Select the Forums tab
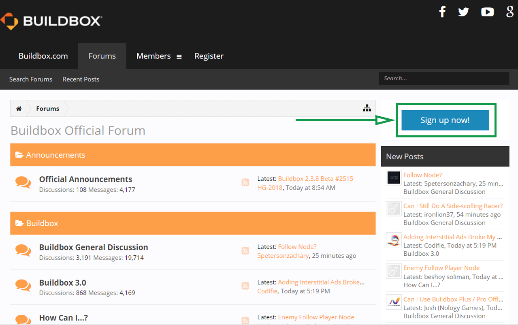The image size is (518, 325). (x=102, y=56)
